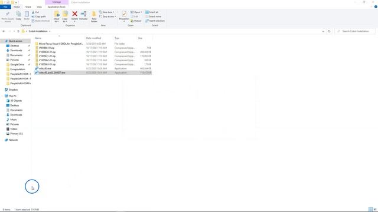Click Invert selection in the ribbon
This screenshot has height=212, width=378.
pos(155,21)
